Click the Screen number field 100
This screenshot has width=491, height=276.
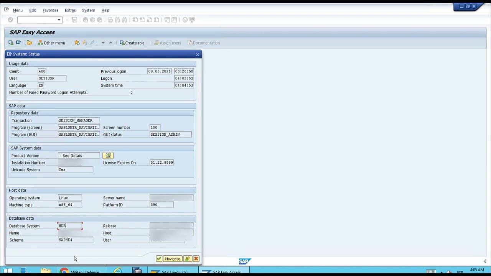pos(155,127)
